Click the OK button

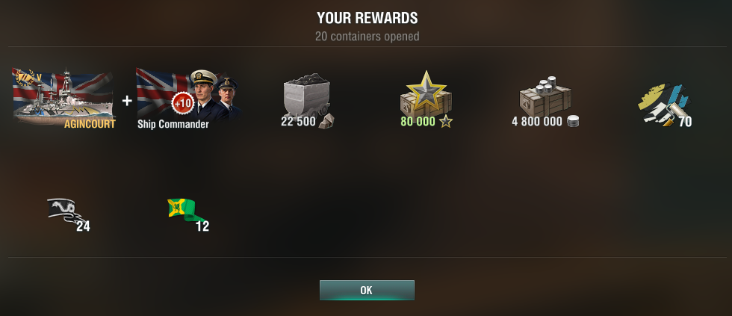tap(367, 290)
